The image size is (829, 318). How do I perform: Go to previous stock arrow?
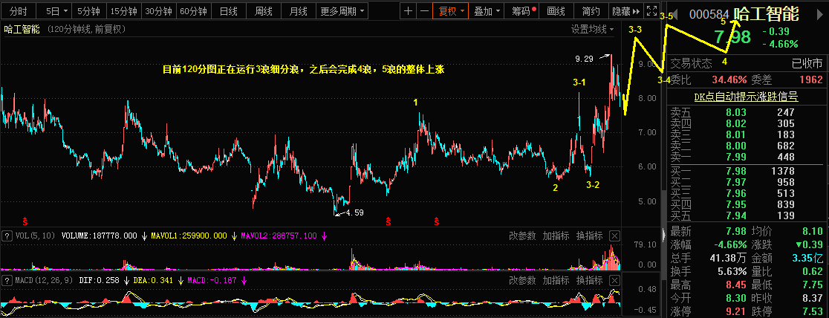674,14
